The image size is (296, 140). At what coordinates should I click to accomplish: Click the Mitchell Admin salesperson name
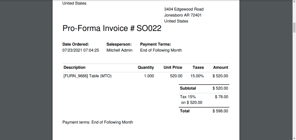click(119, 50)
